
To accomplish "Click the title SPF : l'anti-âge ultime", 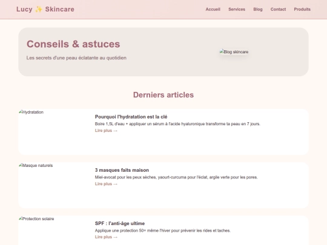I will [120, 224].
